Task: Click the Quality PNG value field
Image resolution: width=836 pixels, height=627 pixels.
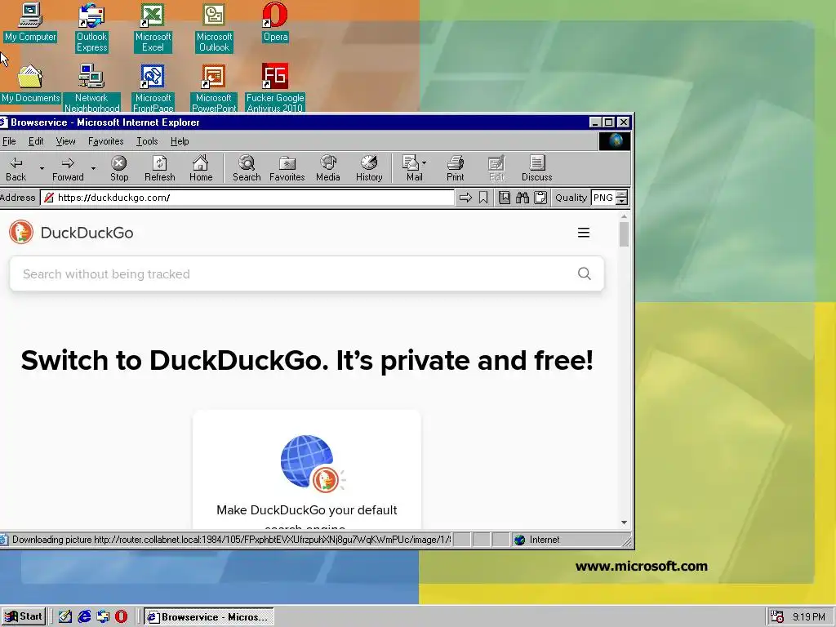Action: 603,198
